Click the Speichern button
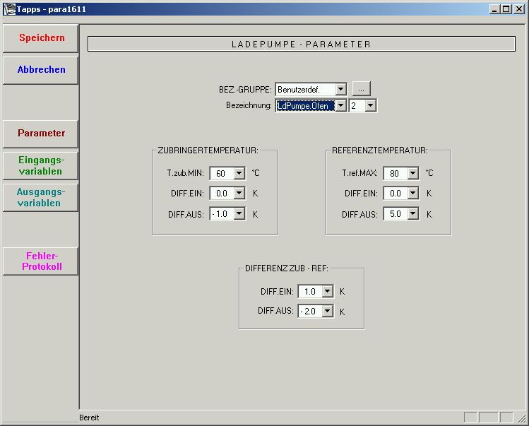 point(41,38)
